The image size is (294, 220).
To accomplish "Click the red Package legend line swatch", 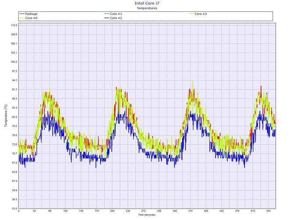I will tap(22, 14).
